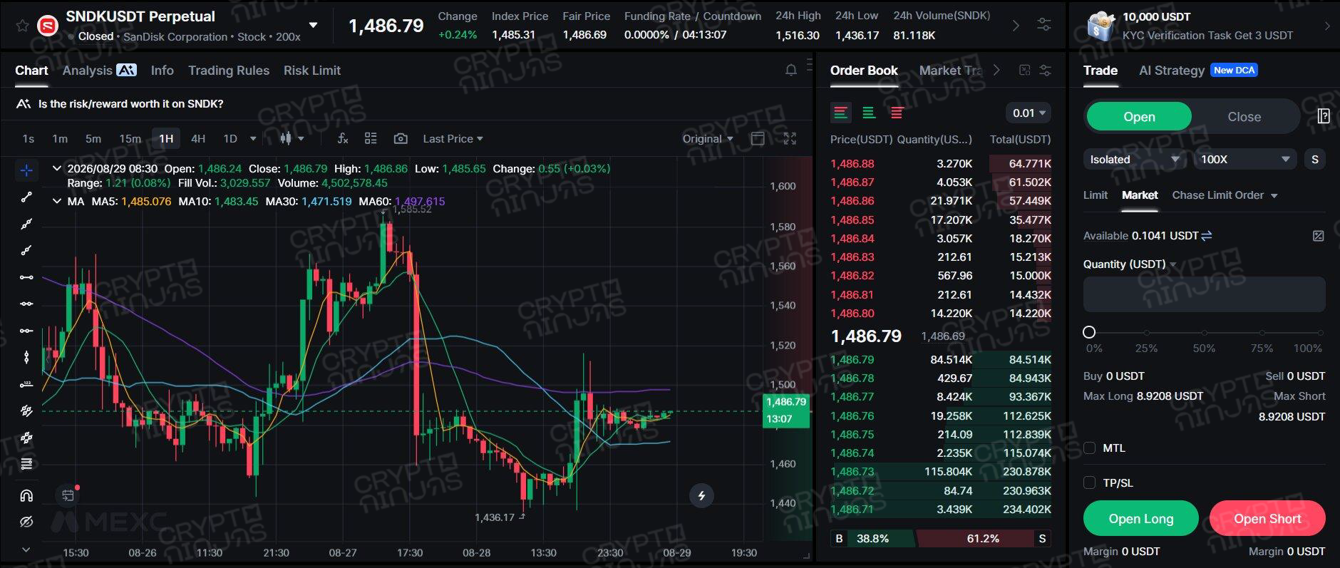Select the 15m timeframe

pos(130,138)
